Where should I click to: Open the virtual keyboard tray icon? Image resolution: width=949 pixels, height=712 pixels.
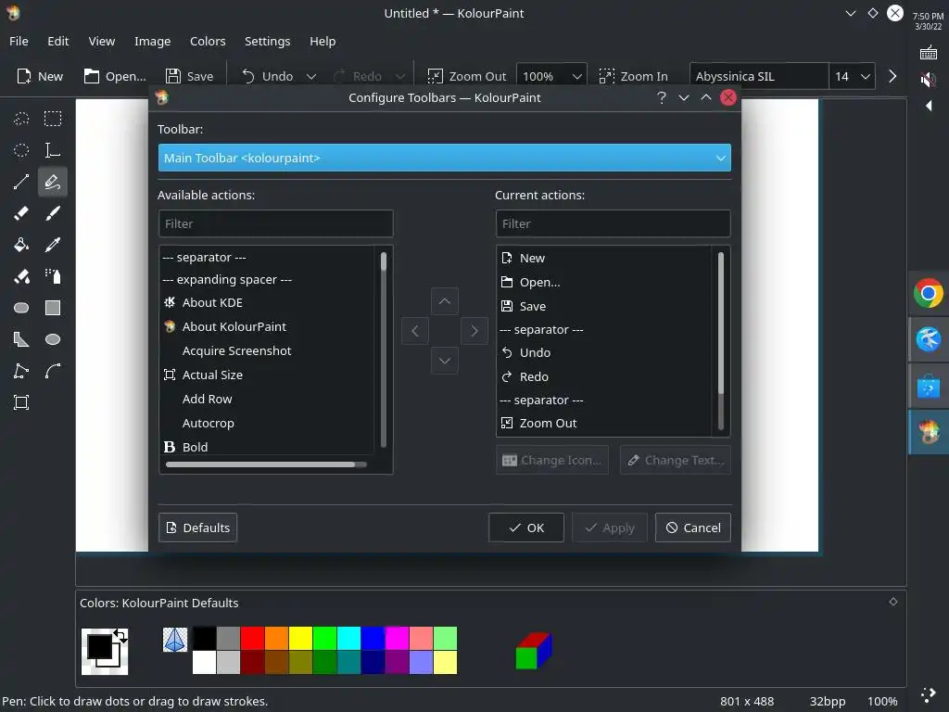point(928,53)
